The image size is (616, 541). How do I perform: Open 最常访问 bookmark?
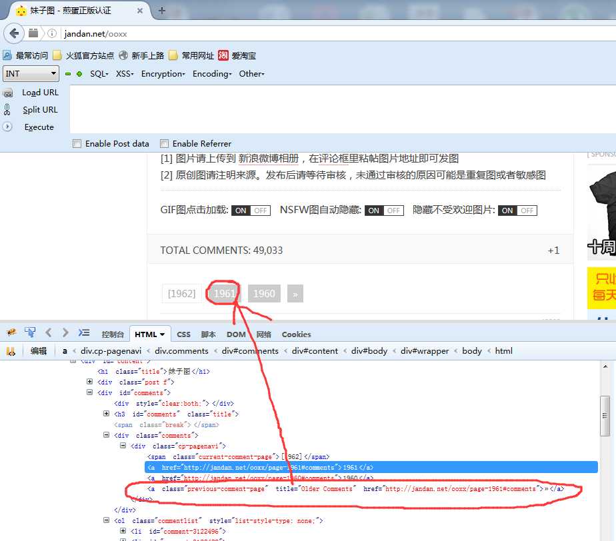[x=25, y=55]
